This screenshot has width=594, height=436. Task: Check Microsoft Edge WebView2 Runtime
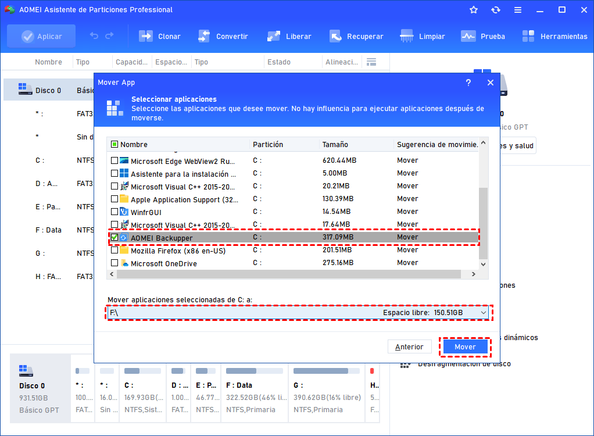114,160
